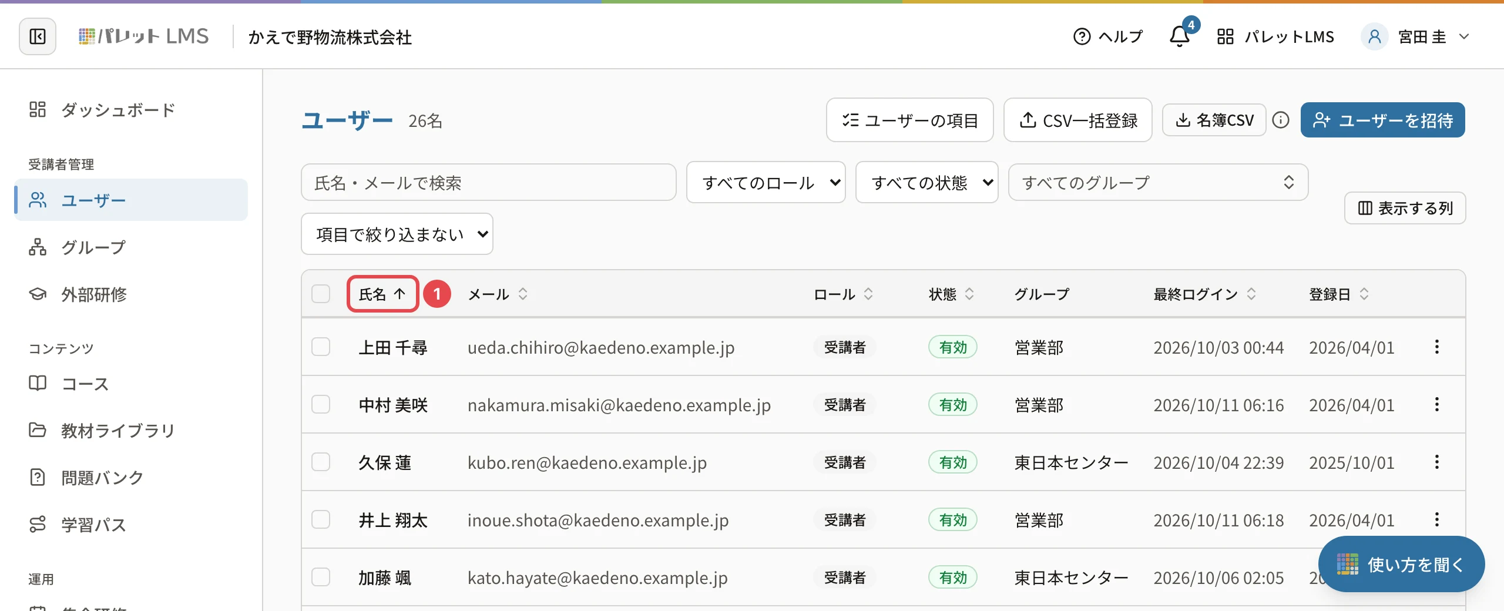Open ユーザーの項目 settings
This screenshot has height=611, width=1504.
pos(910,120)
